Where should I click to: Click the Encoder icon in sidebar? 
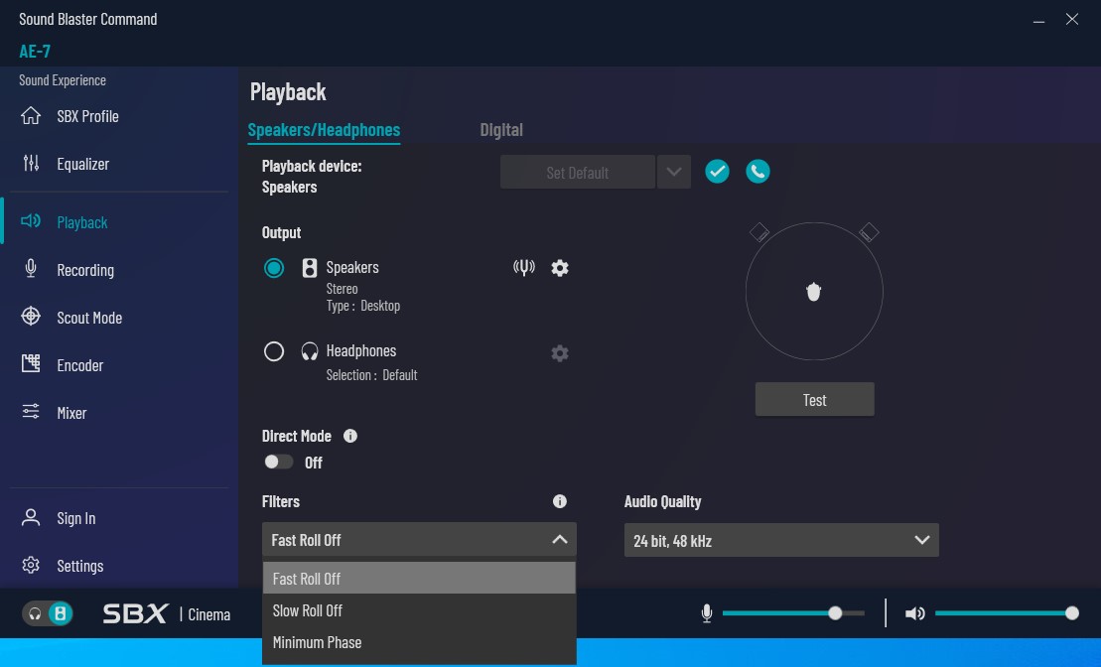30,363
